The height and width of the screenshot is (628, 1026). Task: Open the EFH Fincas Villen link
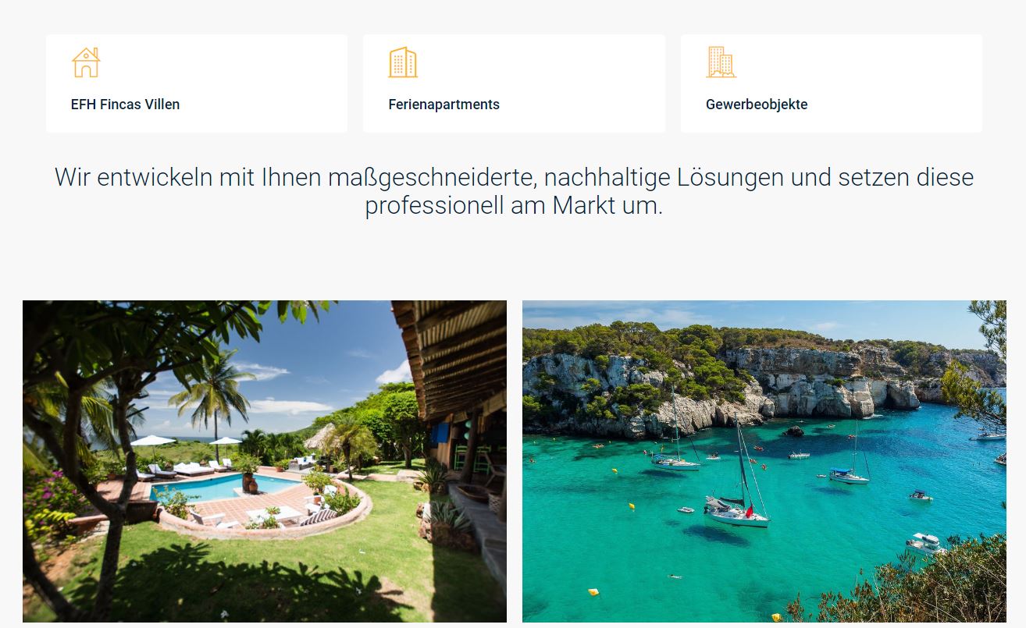point(125,105)
